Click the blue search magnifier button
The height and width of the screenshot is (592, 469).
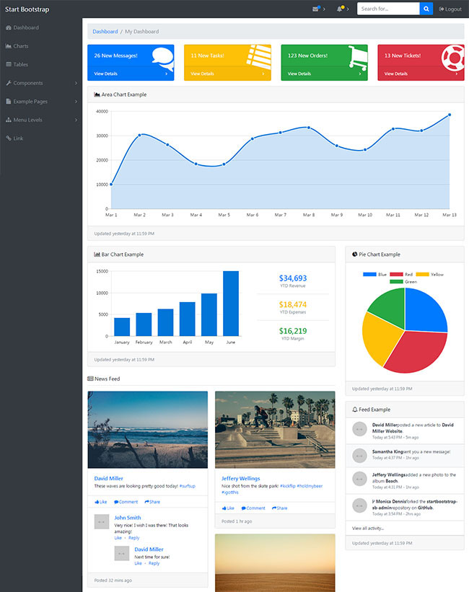point(426,9)
